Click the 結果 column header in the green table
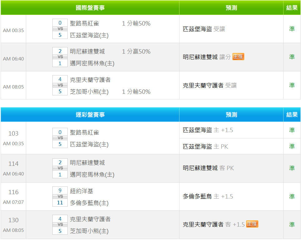The image size is (301, 240). point(292,8)
